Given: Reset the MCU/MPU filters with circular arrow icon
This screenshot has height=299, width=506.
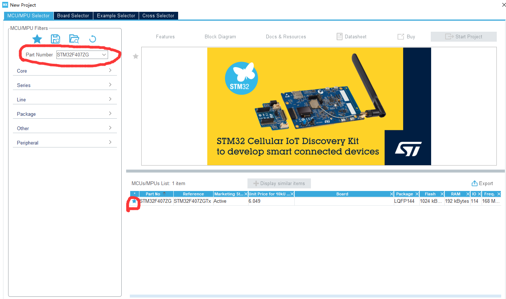Looking at the screenshot, I should coord(93,39).
